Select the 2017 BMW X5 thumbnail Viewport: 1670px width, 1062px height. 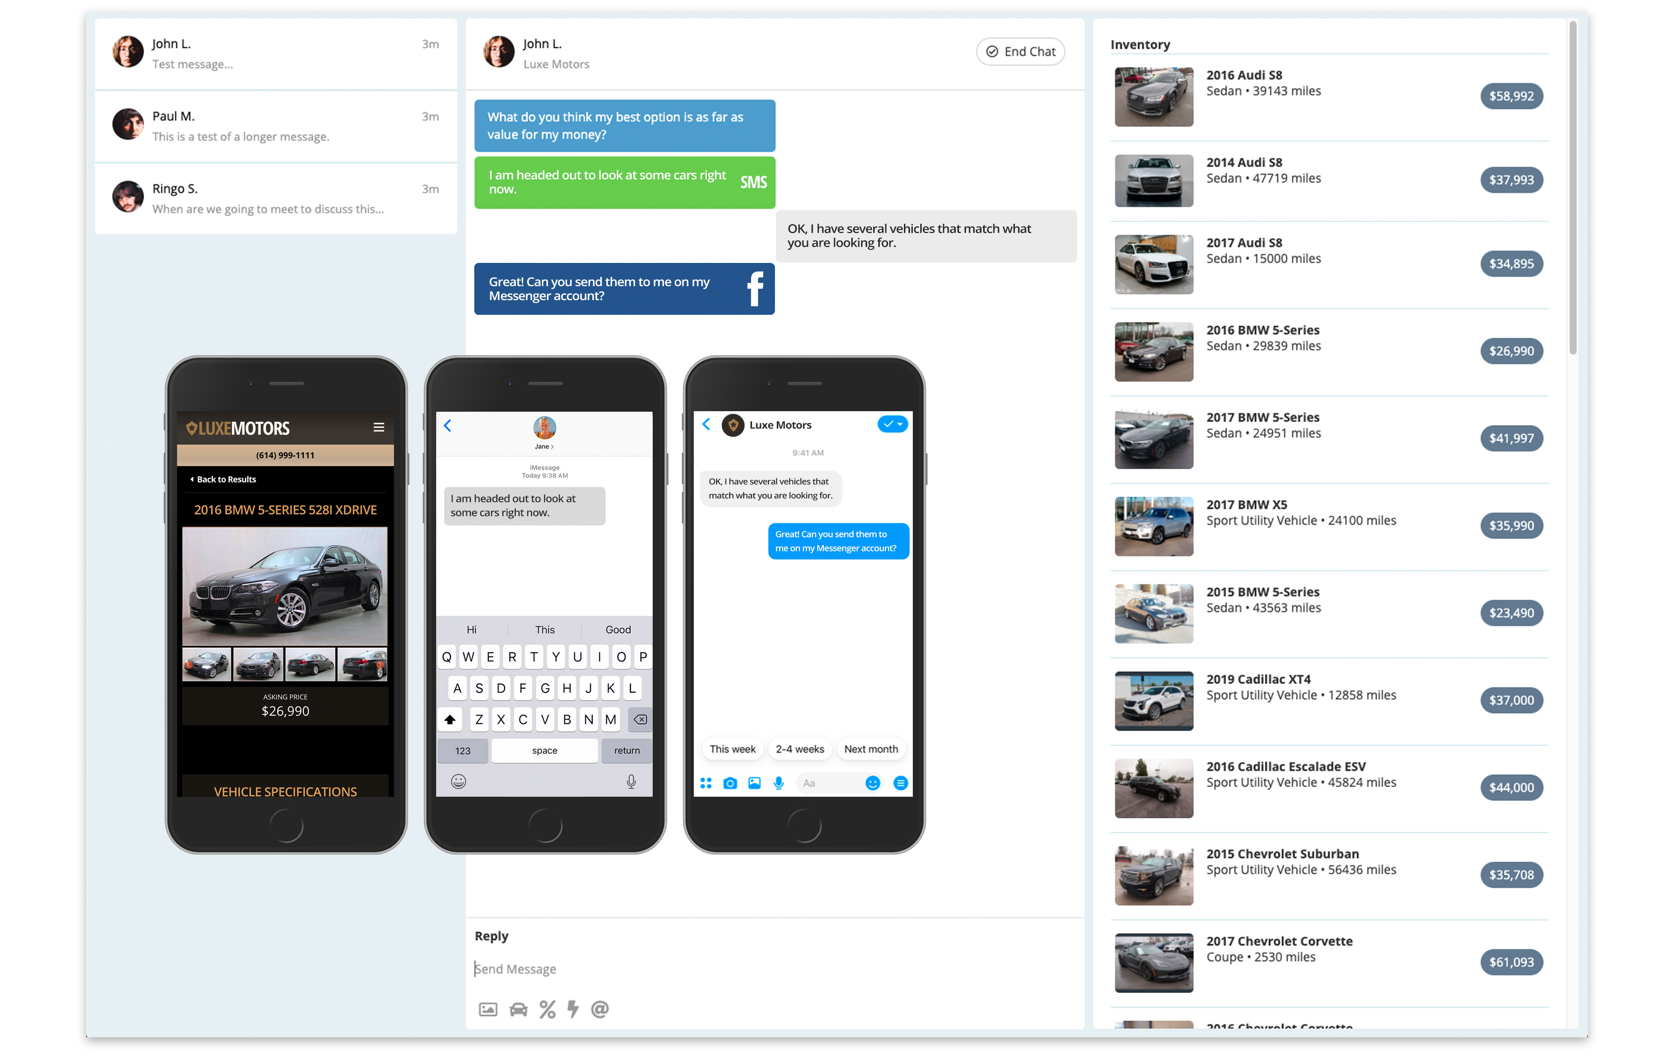(x=1154, y=526)
